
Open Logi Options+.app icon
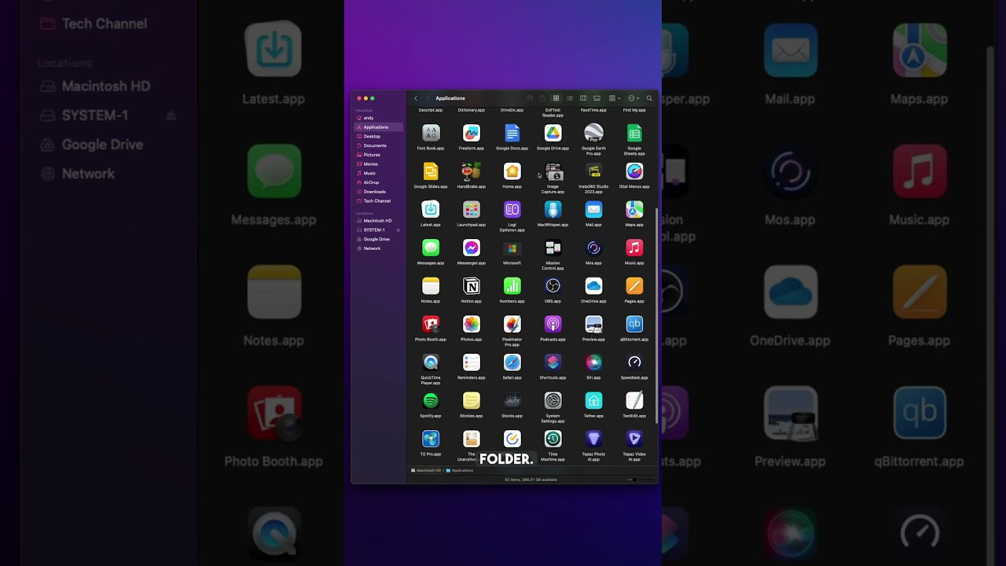pyautogui.click(x=512, y=209)
